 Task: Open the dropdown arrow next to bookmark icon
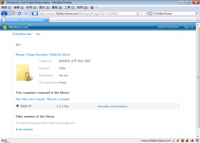pos(96,7)
